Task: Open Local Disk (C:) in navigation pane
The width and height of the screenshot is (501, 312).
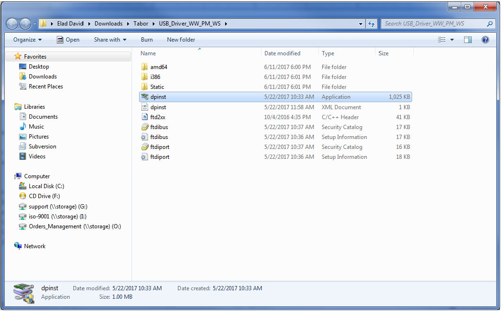Action: 46,186
